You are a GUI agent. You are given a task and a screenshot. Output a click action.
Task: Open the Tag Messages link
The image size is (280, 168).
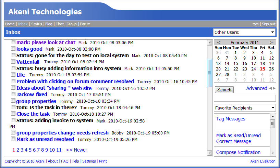point(231,119)
